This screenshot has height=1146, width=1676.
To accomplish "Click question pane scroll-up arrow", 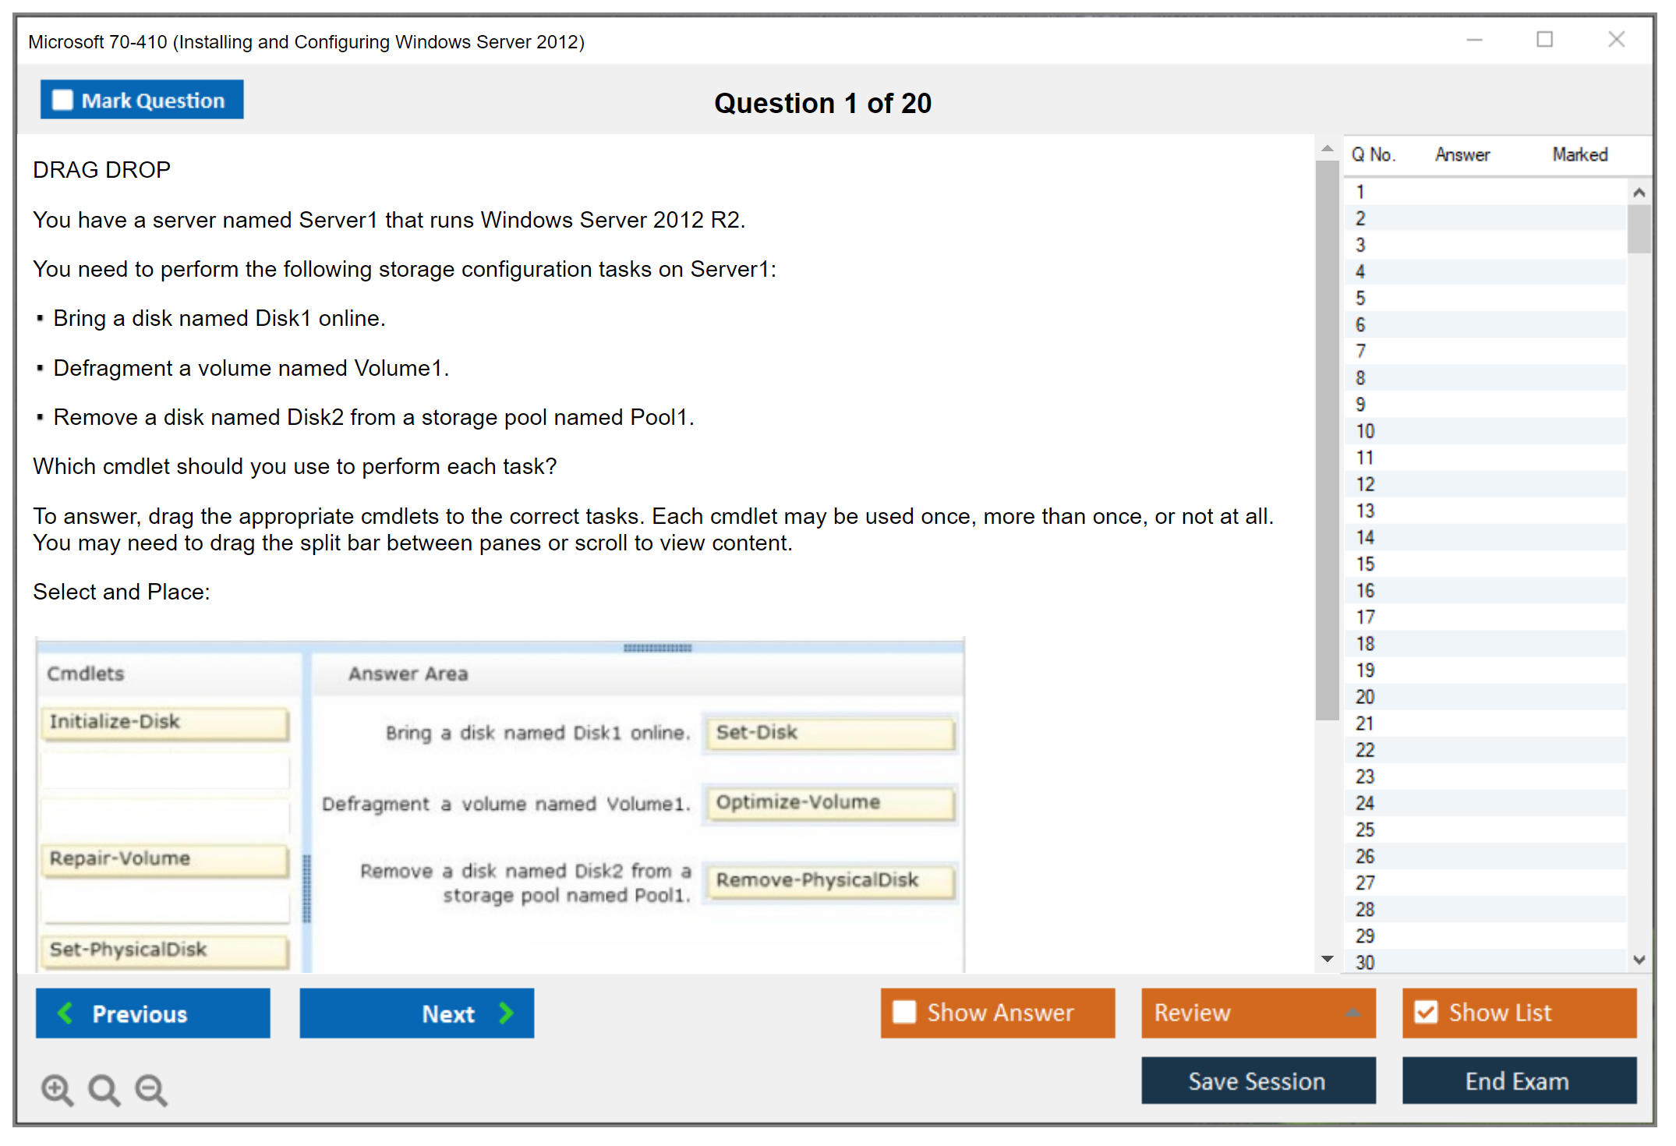I will 1327,148.
